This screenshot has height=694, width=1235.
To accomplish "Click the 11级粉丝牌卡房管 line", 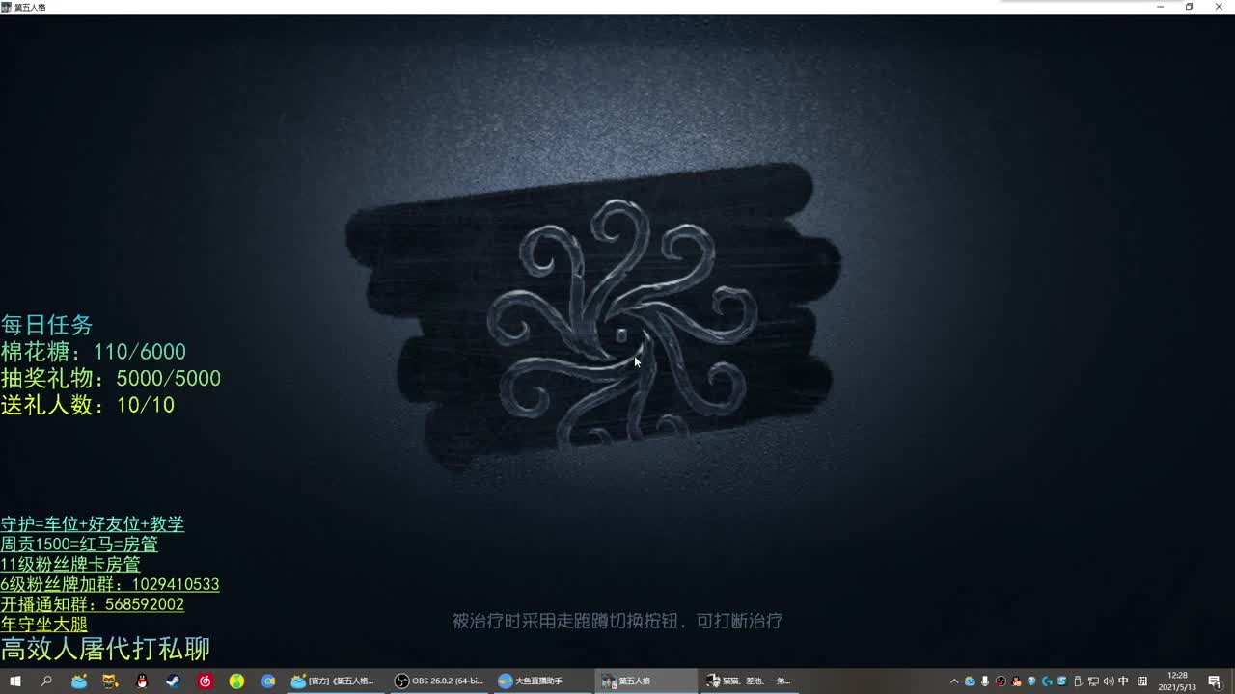I will click(70, 565).
